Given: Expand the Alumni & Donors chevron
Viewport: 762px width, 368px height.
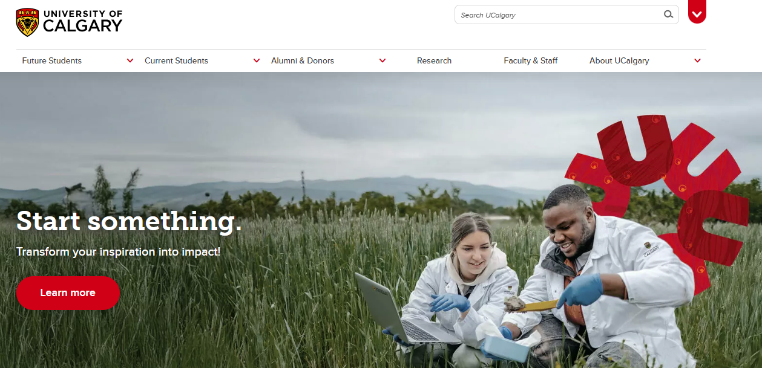Looking at the screenshot, I should [383, 60].
